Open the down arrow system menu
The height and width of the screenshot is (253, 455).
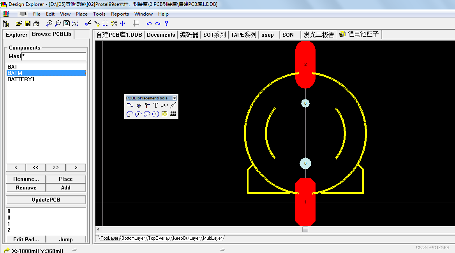click(23, 14)
